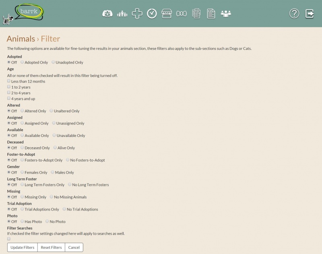This screenshot has height=254, width=322.
Task: Select Males Only option
Action: point(53,172)
